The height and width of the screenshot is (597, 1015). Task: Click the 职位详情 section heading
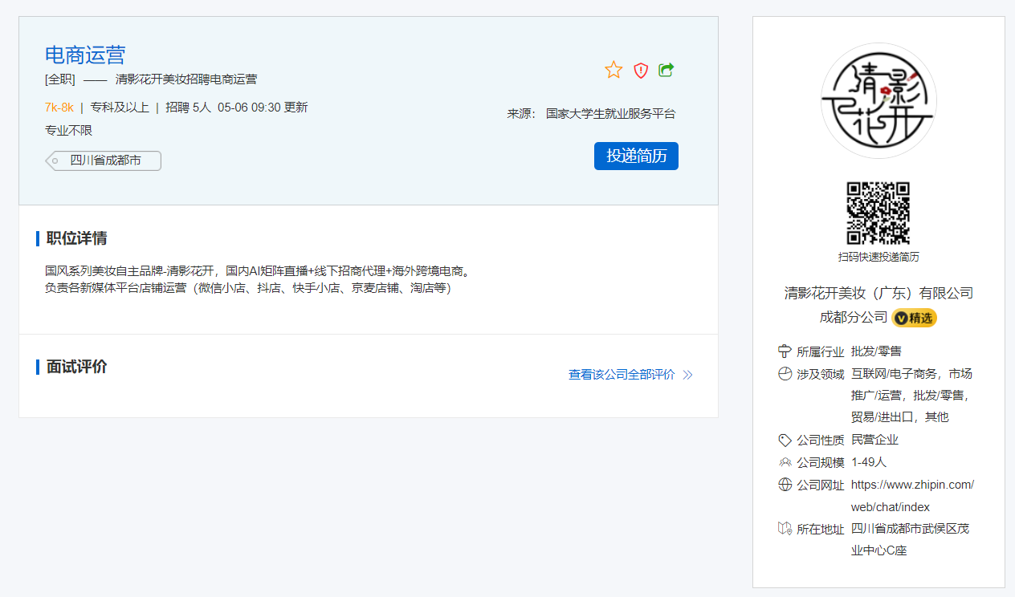tap(76, 238)
